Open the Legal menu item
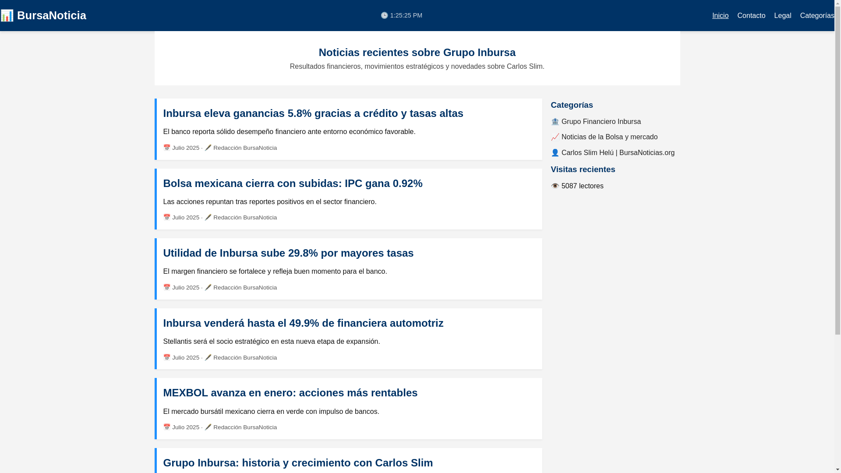The image size is (841, 473). 782,16
